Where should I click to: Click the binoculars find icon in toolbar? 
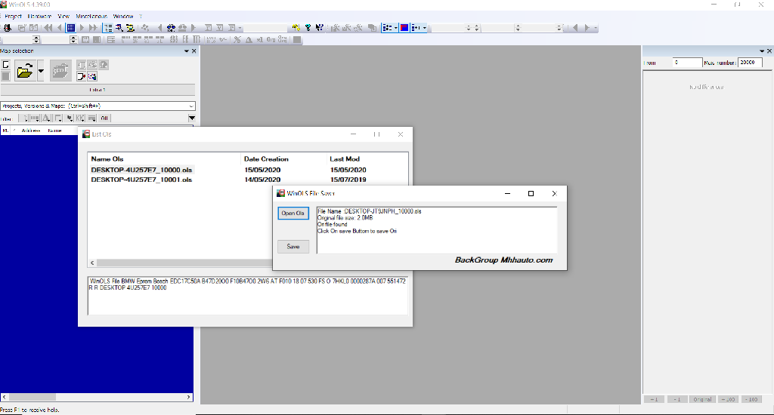[171, 28]
